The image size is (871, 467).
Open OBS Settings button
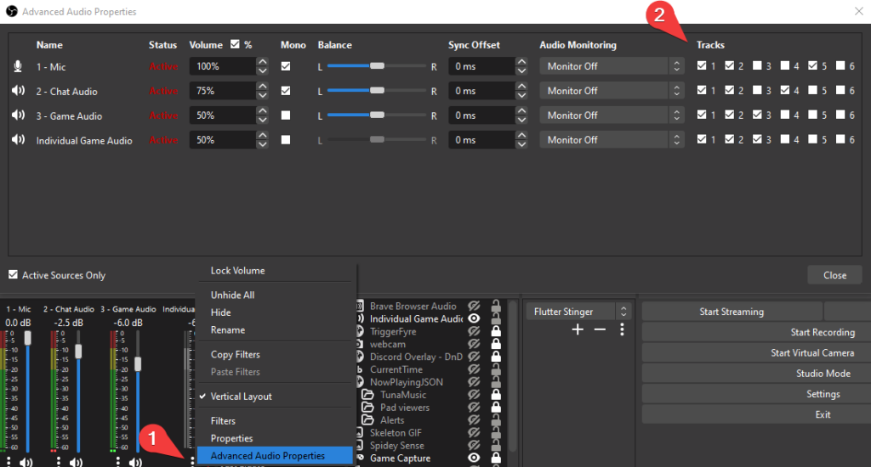[756, 394]
